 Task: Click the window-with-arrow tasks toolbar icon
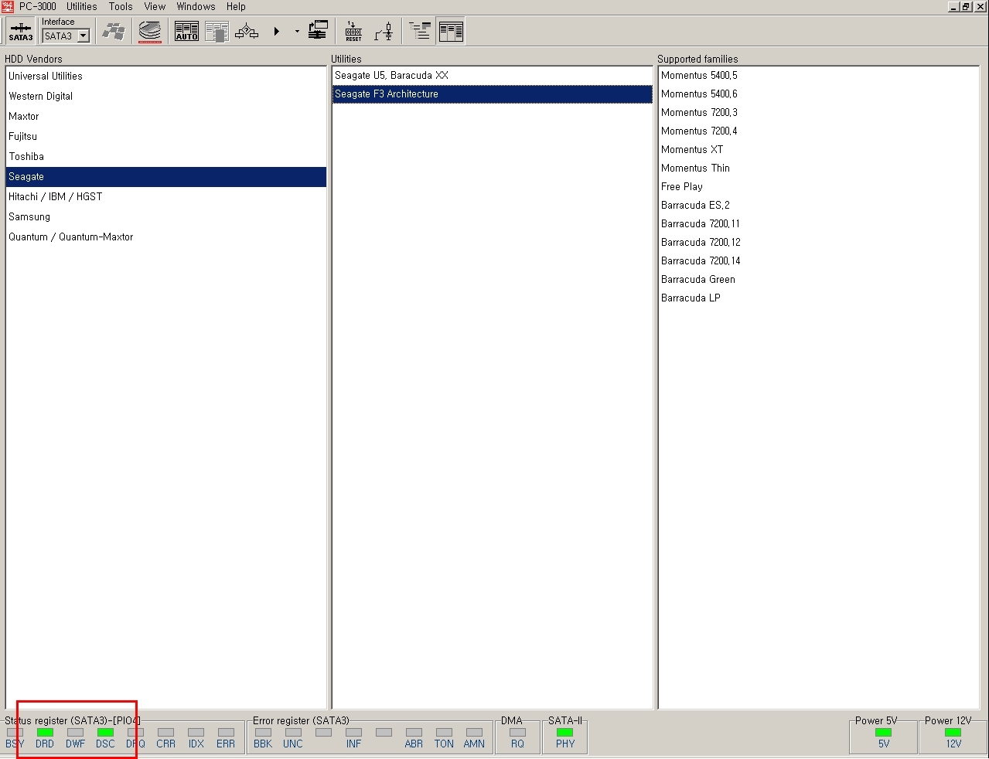[x=318, y=32]
